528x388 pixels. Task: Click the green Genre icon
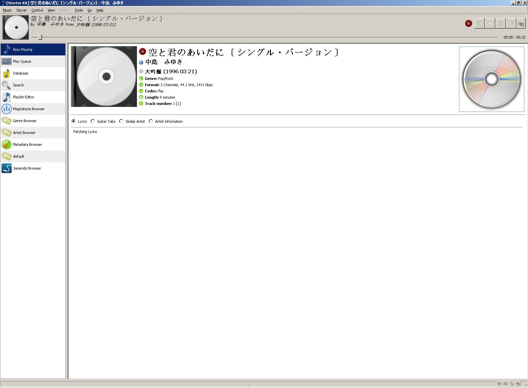click(x=141, y=79)
